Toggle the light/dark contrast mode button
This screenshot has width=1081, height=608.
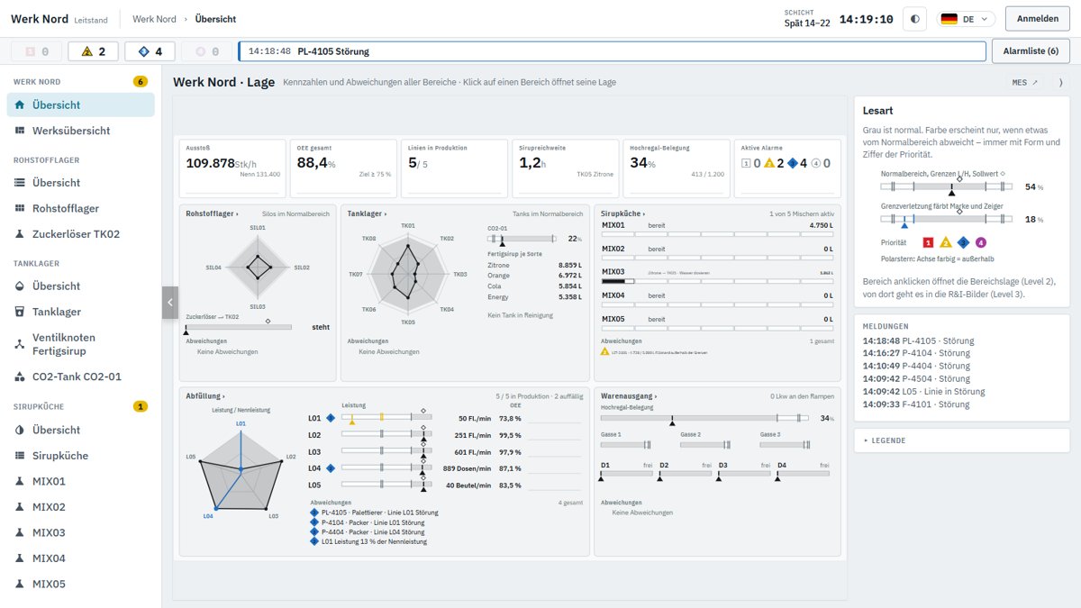913,19
